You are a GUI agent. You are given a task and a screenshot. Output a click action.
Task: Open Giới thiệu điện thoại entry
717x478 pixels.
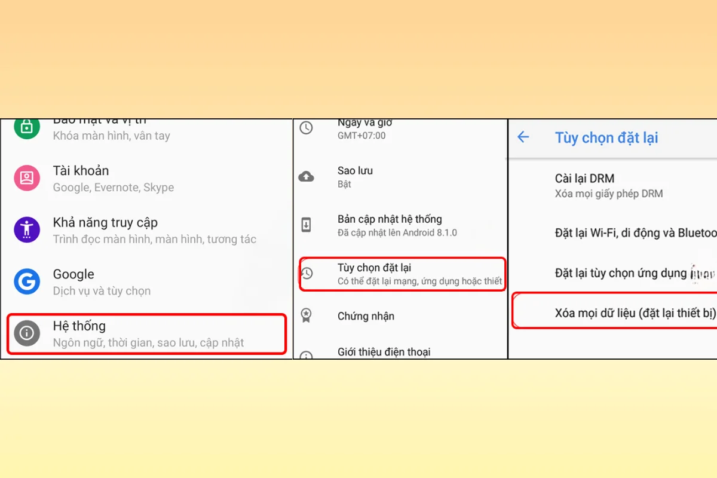coord(384,352)
